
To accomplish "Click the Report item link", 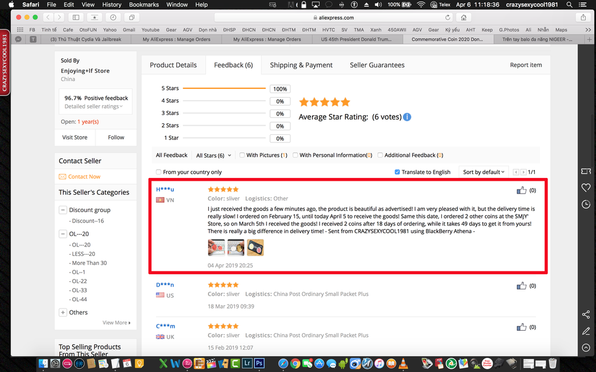I will 526,65.
